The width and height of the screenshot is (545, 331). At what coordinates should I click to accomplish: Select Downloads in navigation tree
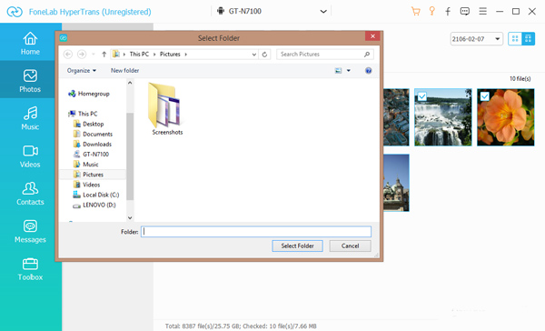[x=93, y=144]
